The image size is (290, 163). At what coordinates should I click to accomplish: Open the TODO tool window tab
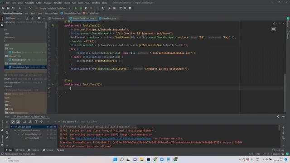(x=20, y=150)
